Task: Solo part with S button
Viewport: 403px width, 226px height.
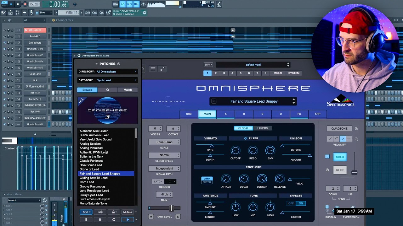Action: point(178,217)
